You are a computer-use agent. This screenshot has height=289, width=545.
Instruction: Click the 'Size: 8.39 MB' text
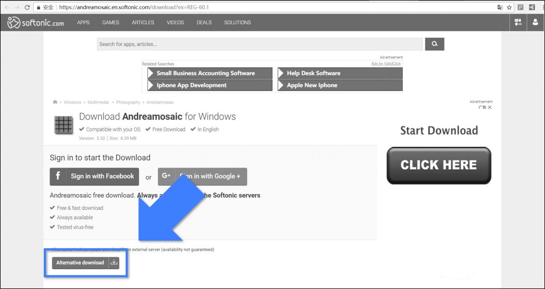click(x=123, y=138)
